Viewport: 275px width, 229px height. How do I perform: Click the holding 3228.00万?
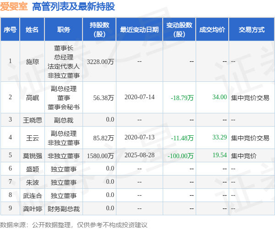pyautogui.click(x=100, y=62)
